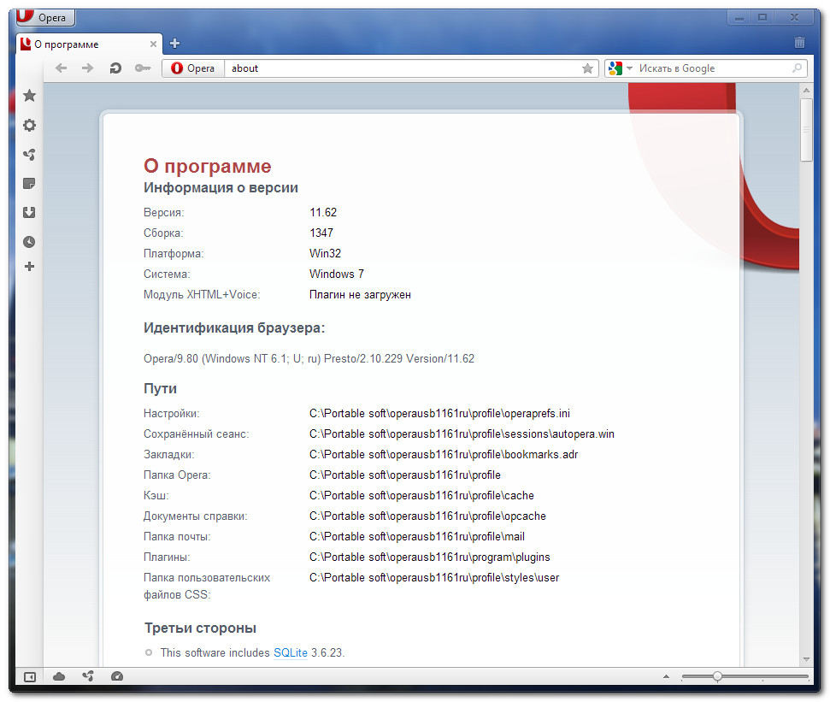Open Notes panel icon in sidebar

click(x=30, y=184)
